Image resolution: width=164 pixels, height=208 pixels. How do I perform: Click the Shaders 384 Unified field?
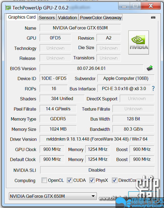coord(62,98)
